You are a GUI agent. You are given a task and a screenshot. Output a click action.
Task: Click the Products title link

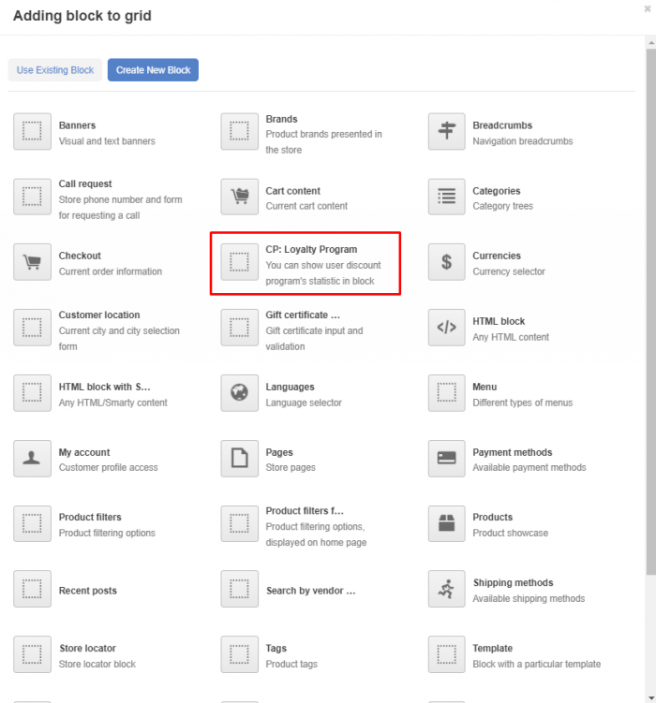pos(492,517)
